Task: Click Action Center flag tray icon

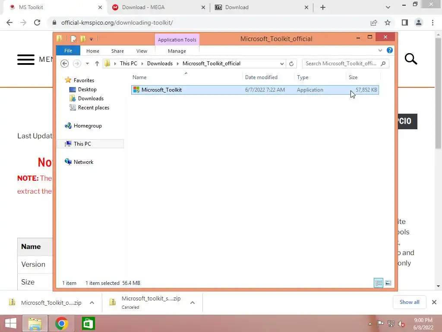Action: pos(380,324)
